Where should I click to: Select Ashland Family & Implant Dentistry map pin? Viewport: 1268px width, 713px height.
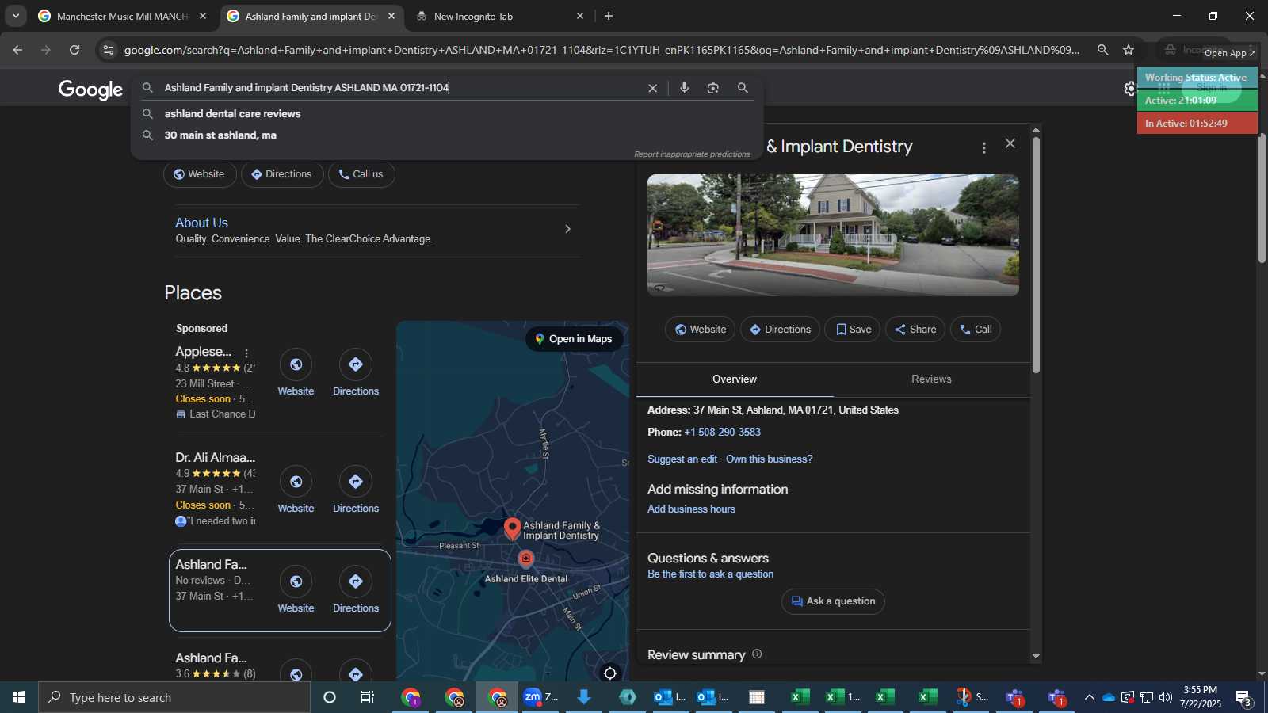(x=513, y=528)
